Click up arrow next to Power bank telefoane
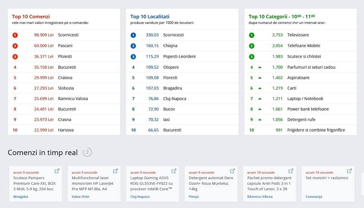 click(260, 109)
